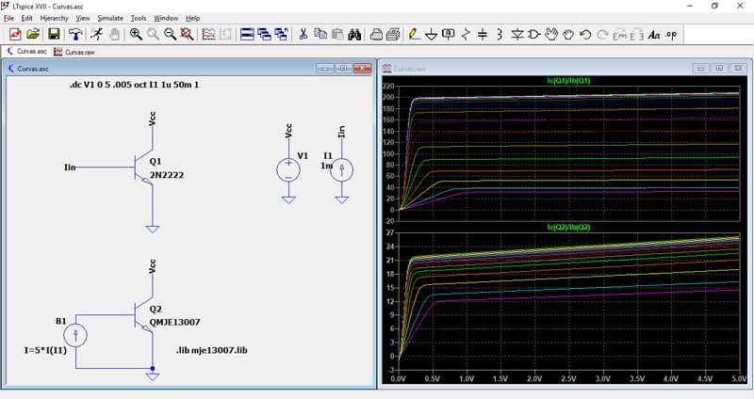The width and height of the screenshot is (754, 399).
Task: Place a diode component
Action: 517,34
